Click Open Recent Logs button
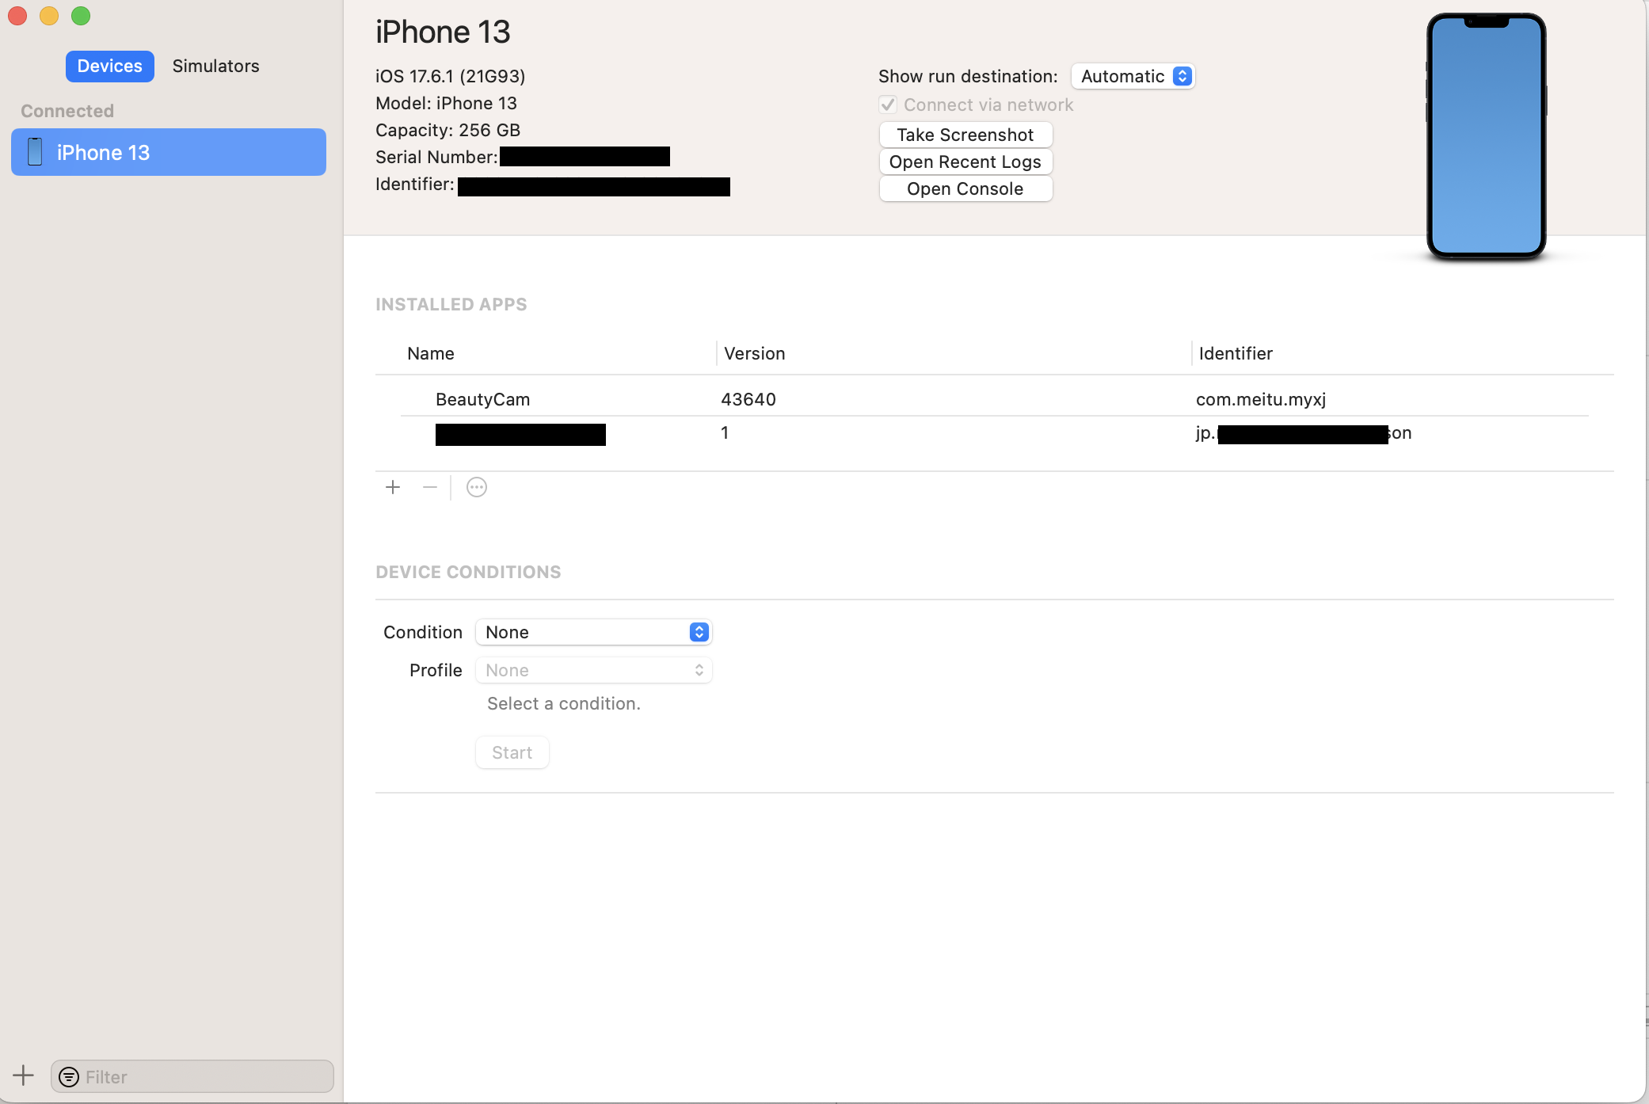Viewport: 1649px width, 1104px height. click(x=965, y=162)
